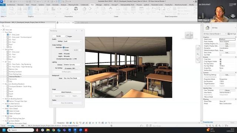
Task: Click the Cancel button in status bar
Action: (3, 126)
